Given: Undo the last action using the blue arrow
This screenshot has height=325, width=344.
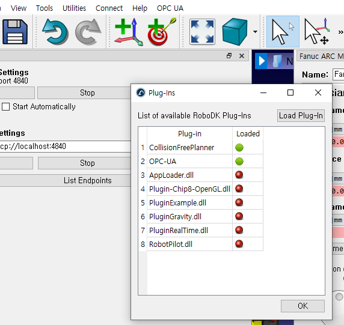Looking at the screenshot, I should (55, 32).
